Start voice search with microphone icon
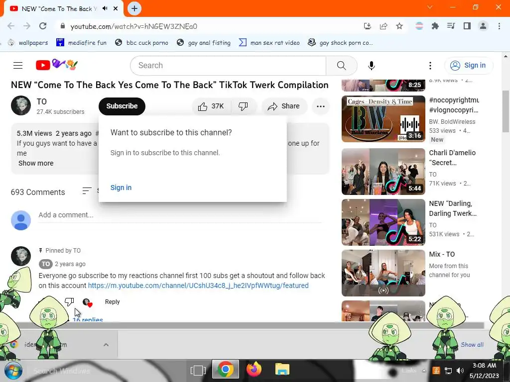 coord(371,65)
